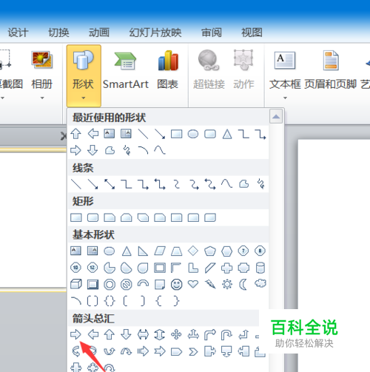
Task: Pick the cross shape
Action: click(x=226, y=268)
